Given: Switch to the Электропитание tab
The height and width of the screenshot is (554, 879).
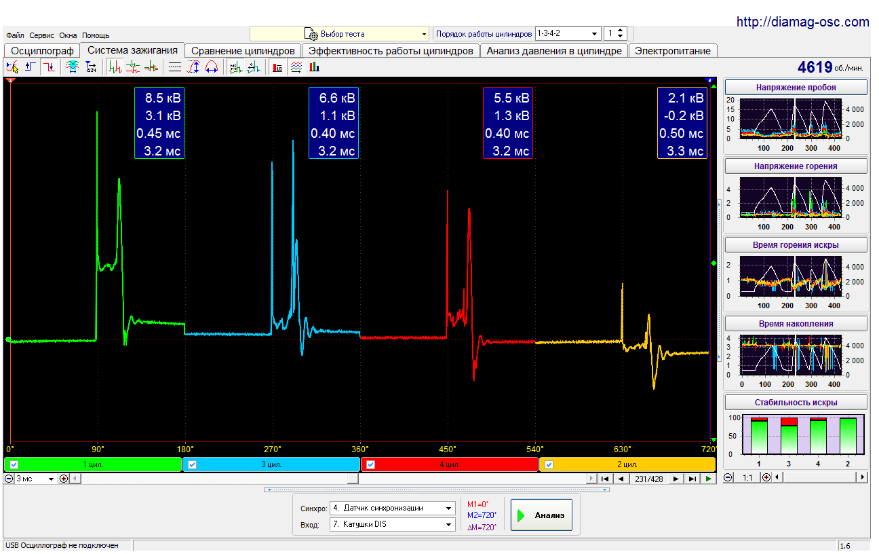Looking at the screenshot, I should (673, 51).
